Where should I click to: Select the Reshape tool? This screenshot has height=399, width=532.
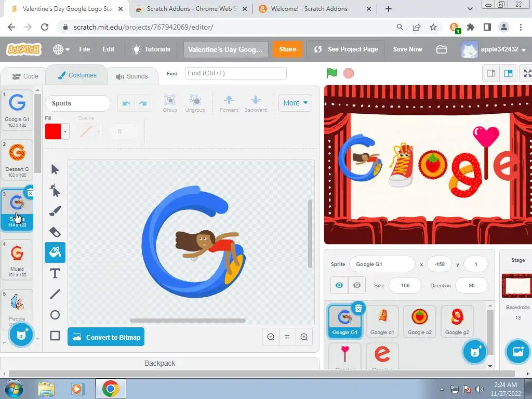point(55,190)
